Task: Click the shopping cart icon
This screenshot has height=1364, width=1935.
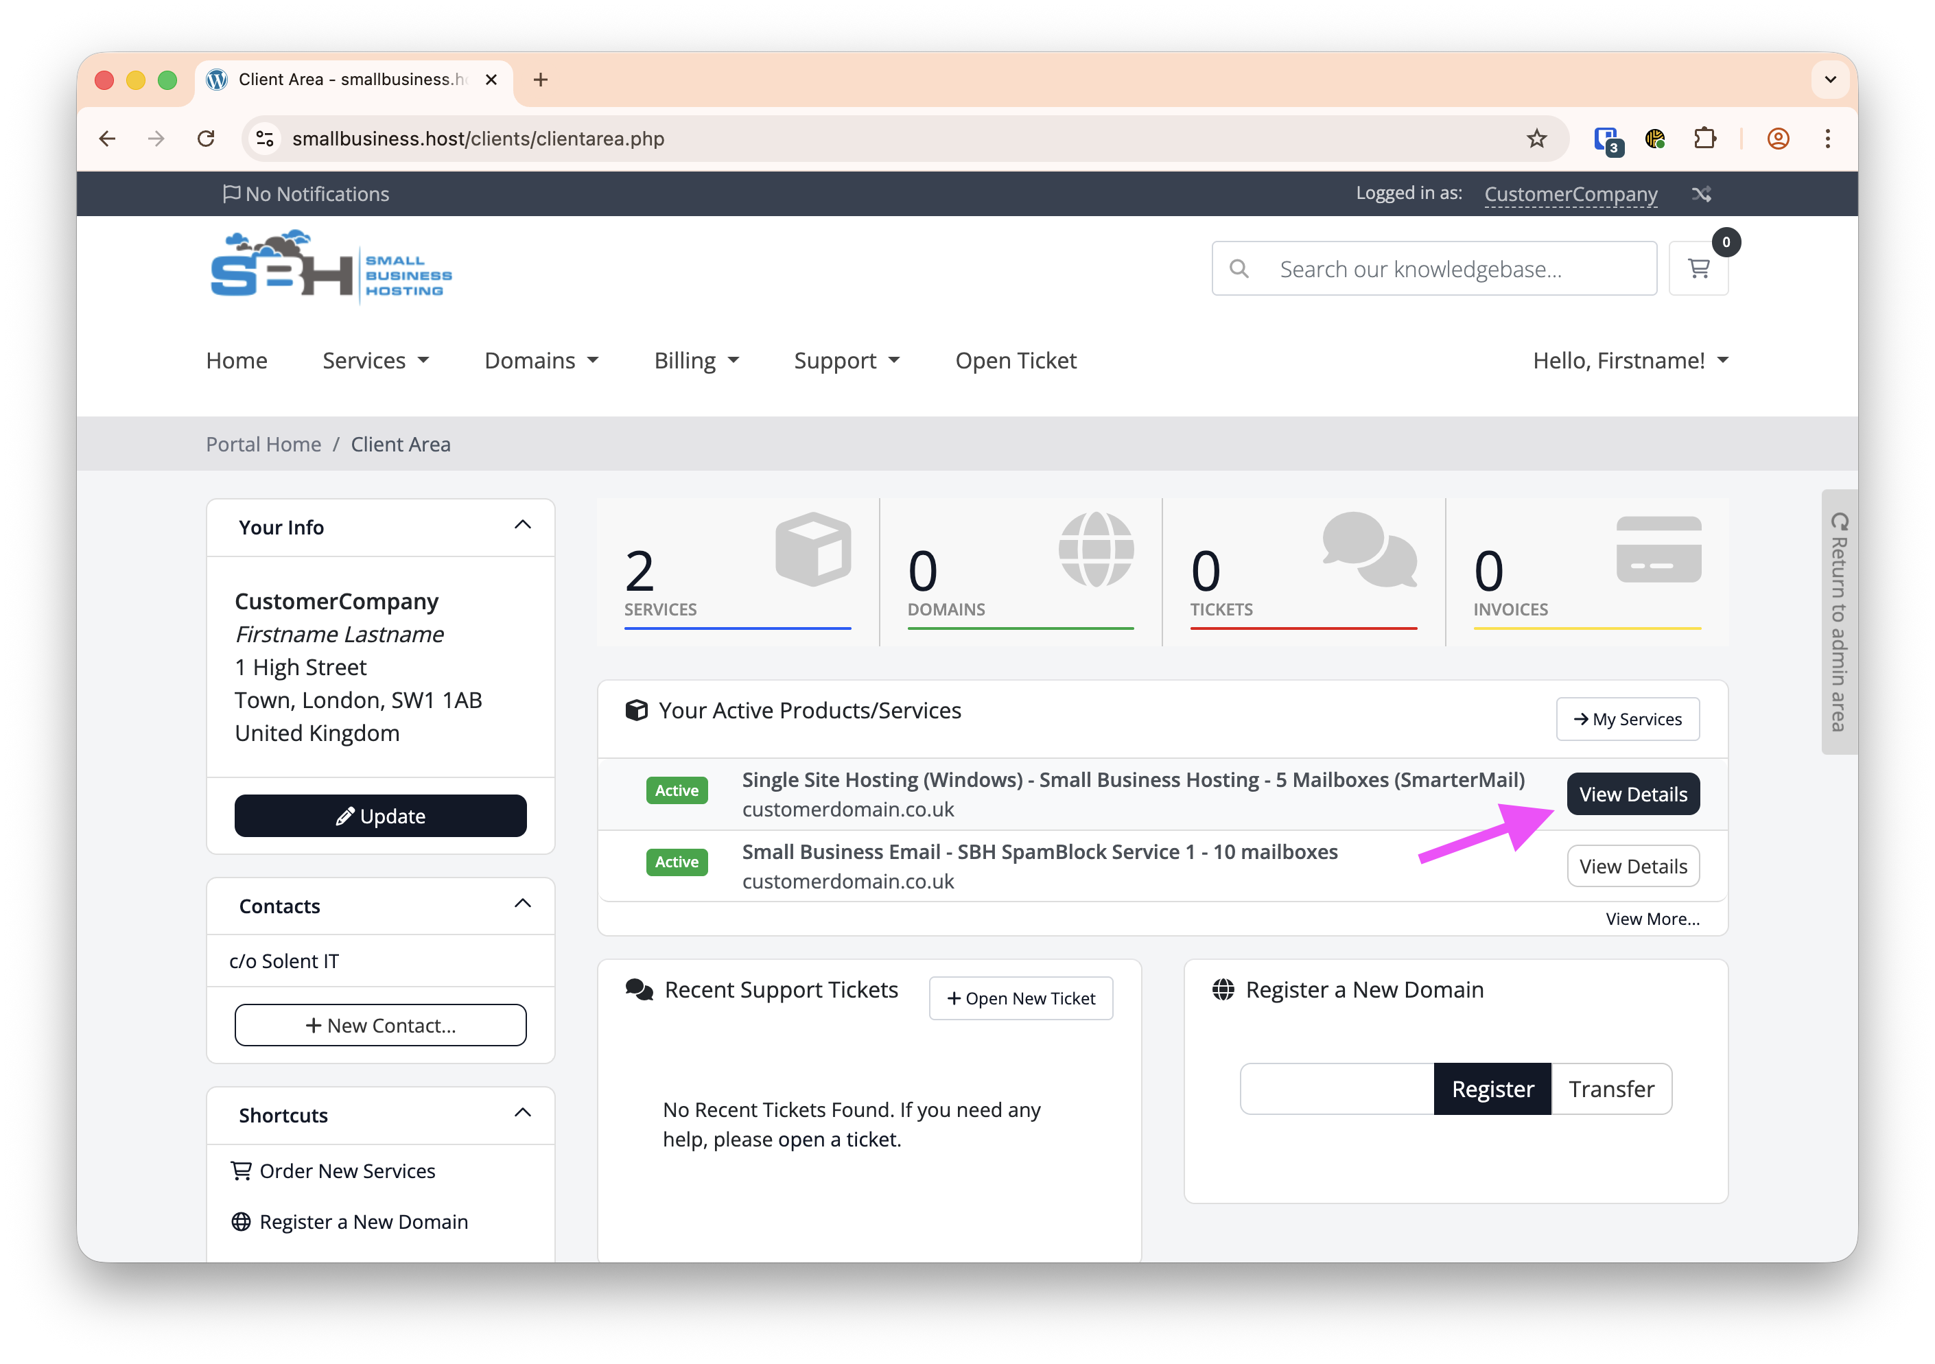Action: pyautogui.click(x=1698, y=269)
